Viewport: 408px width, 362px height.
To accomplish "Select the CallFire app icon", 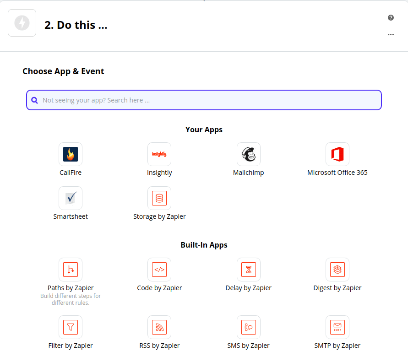I will [71, 154].
